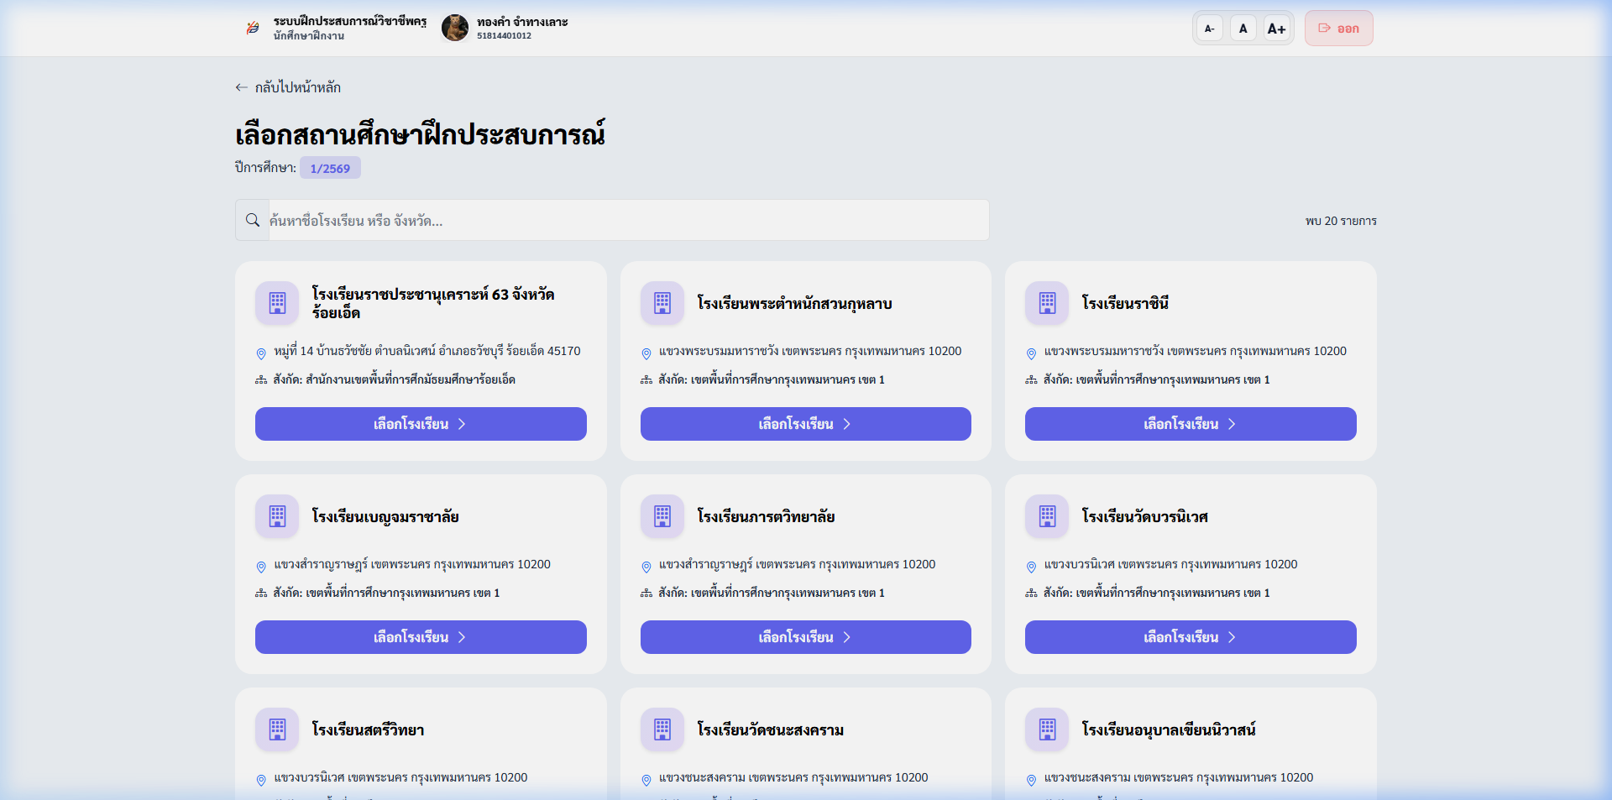Viewport: 1612px width, 800px height.
Task: Increase font size with the A+ button
Action: [x=1276, y=29]
